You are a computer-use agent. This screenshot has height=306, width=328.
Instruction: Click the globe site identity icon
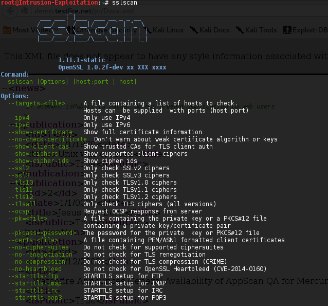pos(25,11)
